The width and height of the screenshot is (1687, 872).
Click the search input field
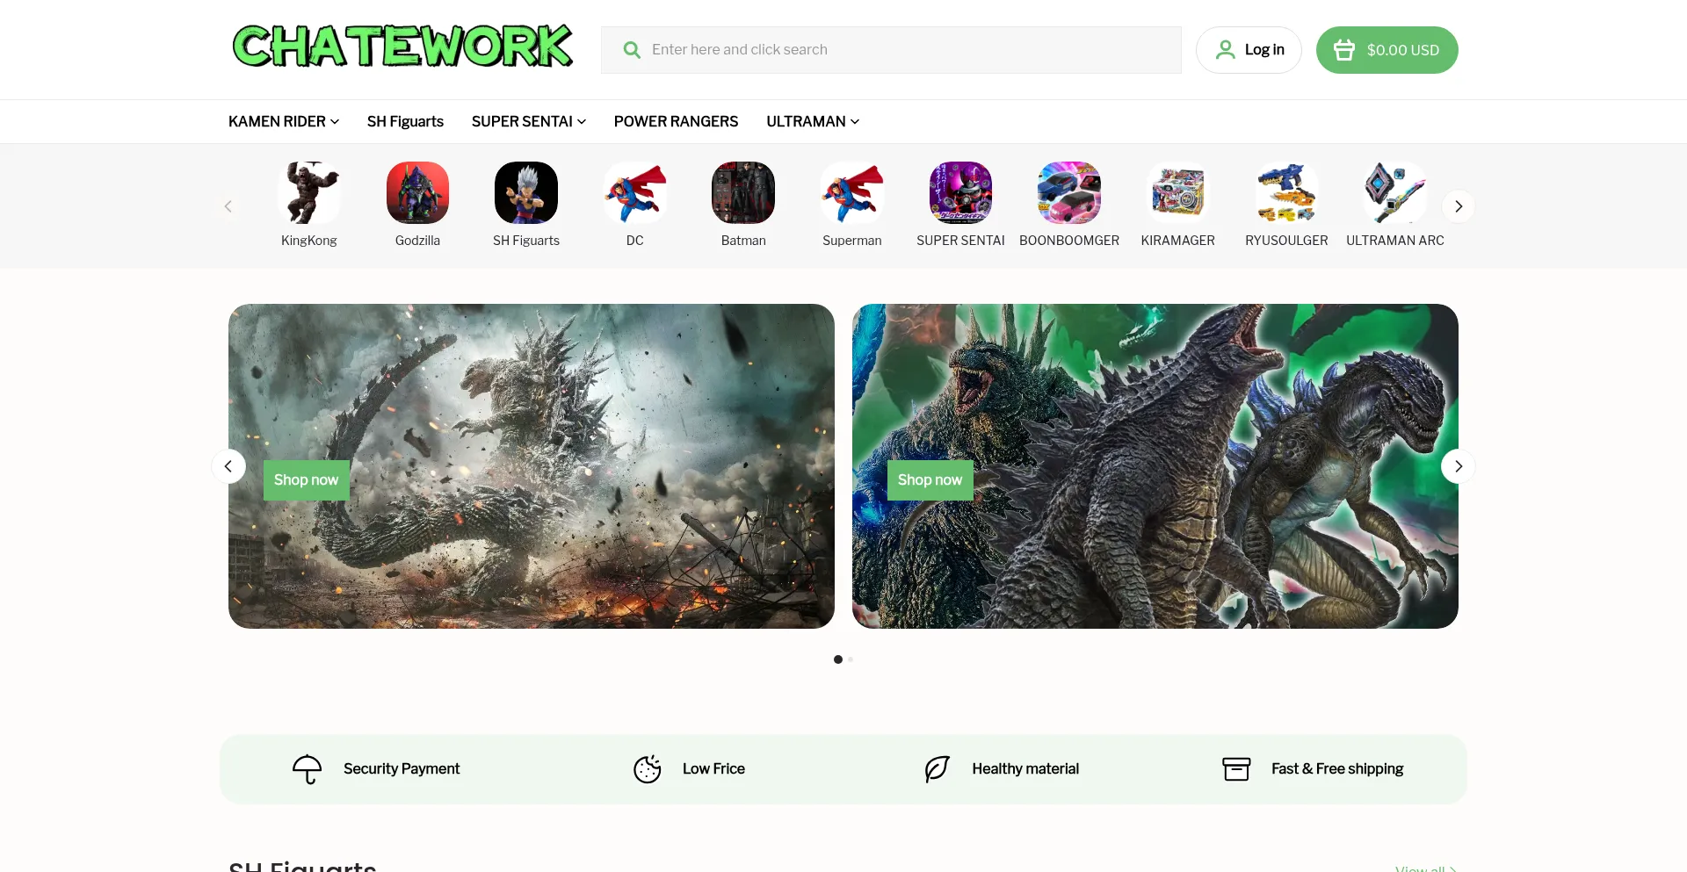pos(891,50)
